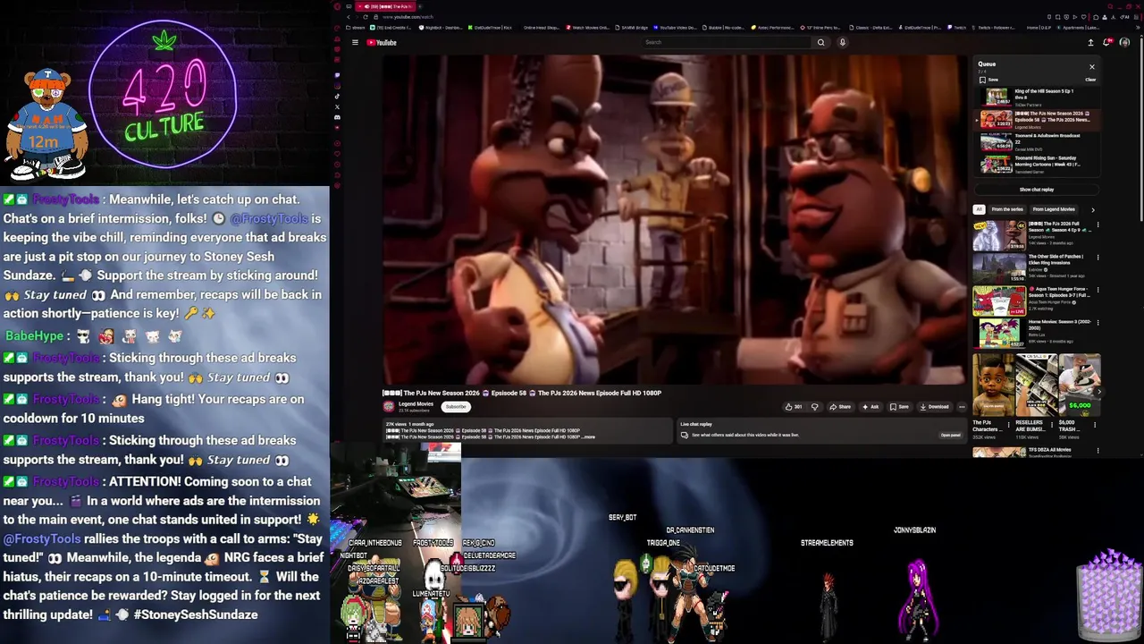Viewport: 1144px width, 644px height.
Task: Click the video title The PJs New Season 2026
Action: [522, 393]
